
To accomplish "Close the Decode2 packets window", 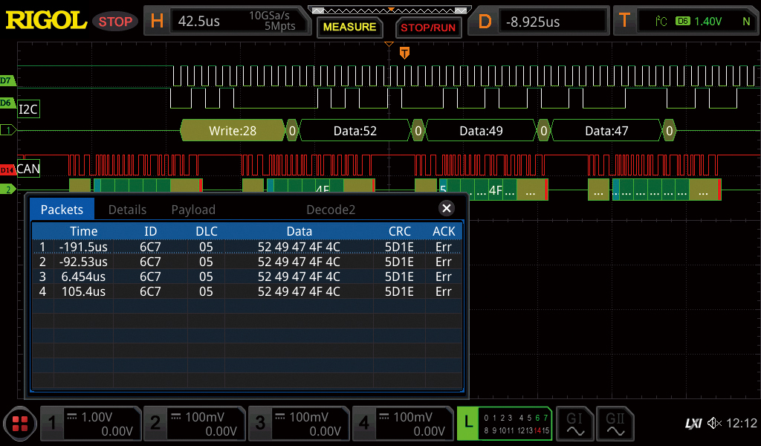I will click(446, 208).
